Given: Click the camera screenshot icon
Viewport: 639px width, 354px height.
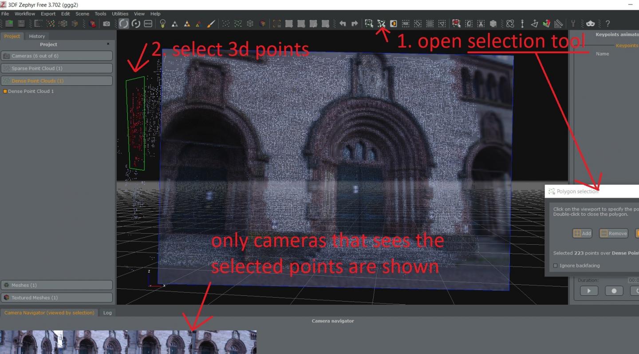Looking at the screenshot, I should (x=106, y=24).
